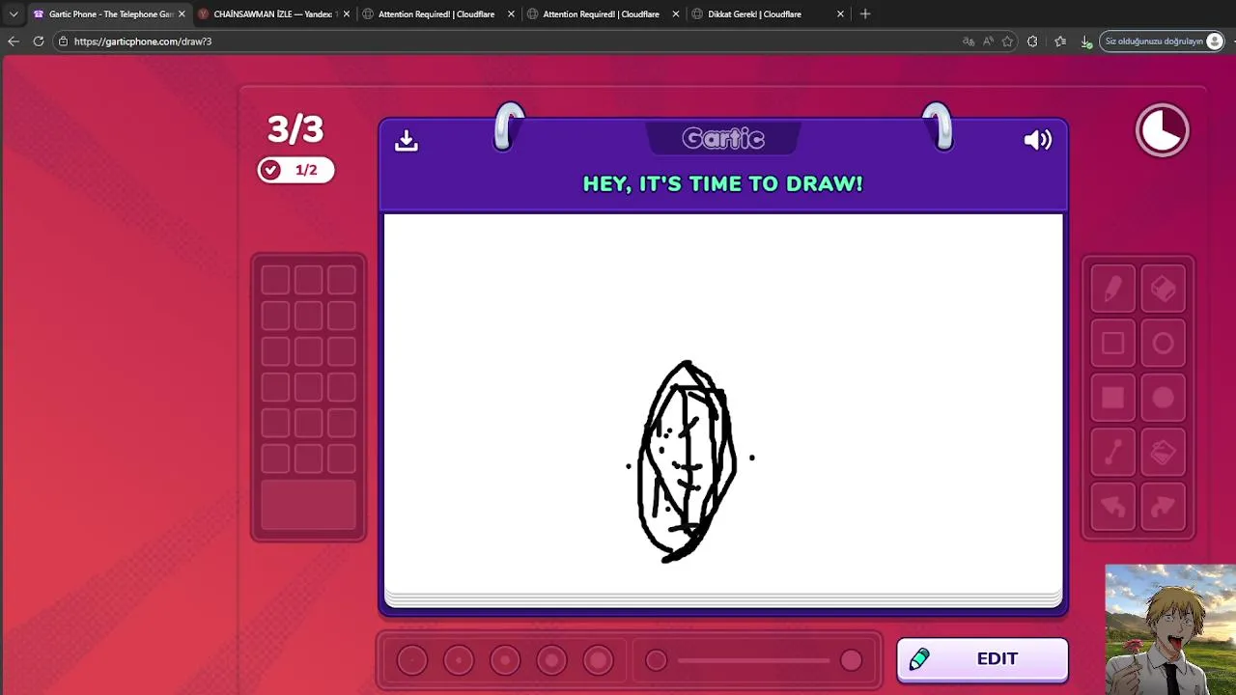View site information lock icon in address bar

click(x=63, y=42)
